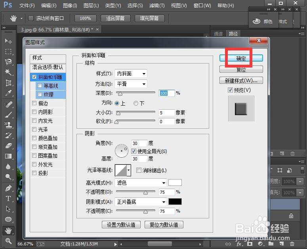Open the layer fill dropdown arrow
307x249 pixels.
click(x=300, y=193)
